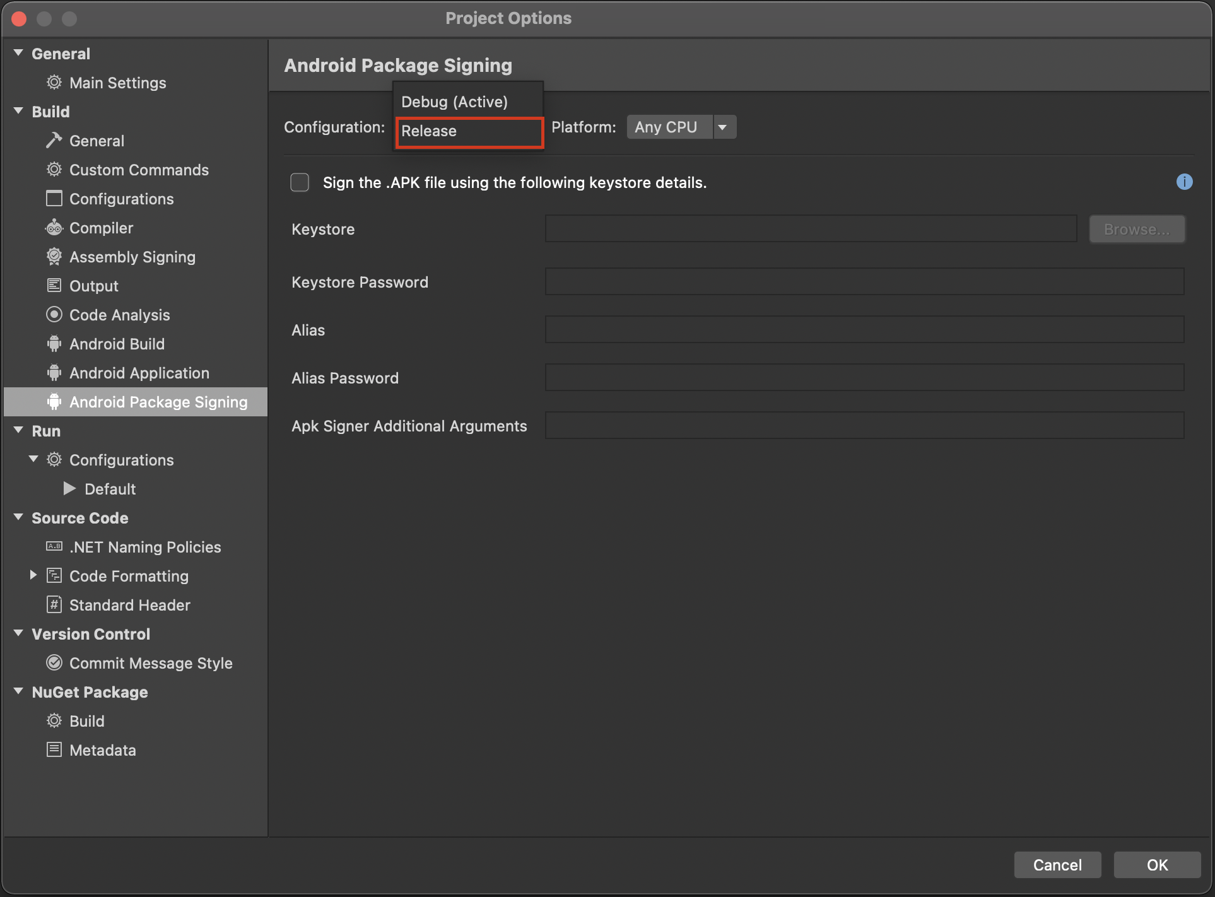The height and width of the screenshot is (897, 1215).
Task: Enable Sign the .APK file checkbox
Action: pos(300,182)
